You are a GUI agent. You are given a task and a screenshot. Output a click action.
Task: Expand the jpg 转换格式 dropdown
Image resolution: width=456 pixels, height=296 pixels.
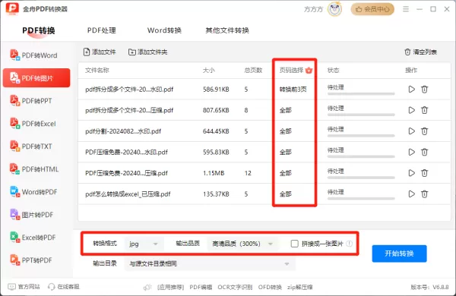144,244
